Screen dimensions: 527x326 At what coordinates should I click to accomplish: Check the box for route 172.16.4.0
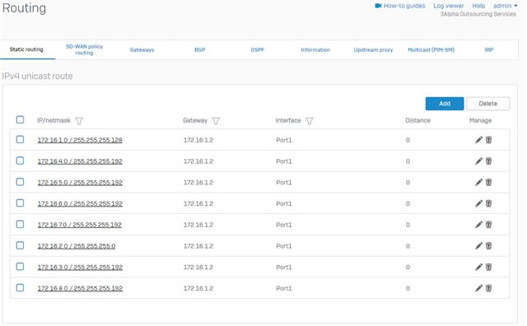pyautogui.click(x=20, y=161)
